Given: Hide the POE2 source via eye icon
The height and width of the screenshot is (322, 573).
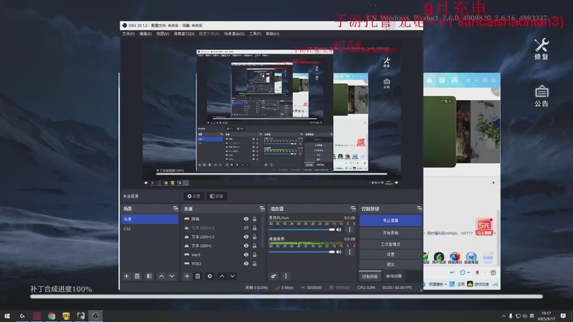Looking at the screenshot, I should [x=246, y=263].
